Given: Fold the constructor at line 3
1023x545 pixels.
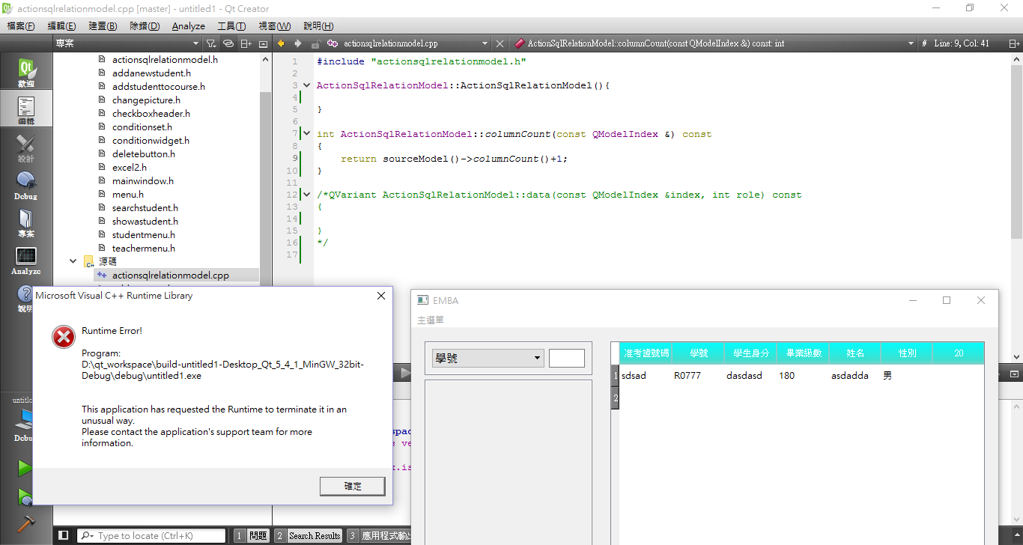Looking at the screenshot, I should coord(306,85).
